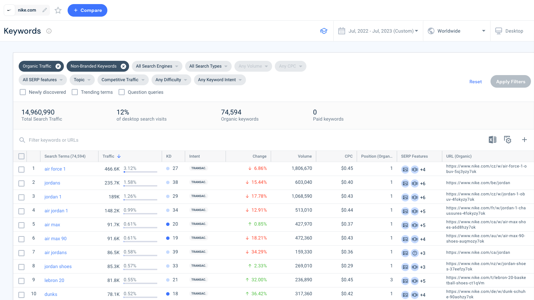Click the Reset filters link
This screenshot has width=534, height=300.
coord(476,82)
